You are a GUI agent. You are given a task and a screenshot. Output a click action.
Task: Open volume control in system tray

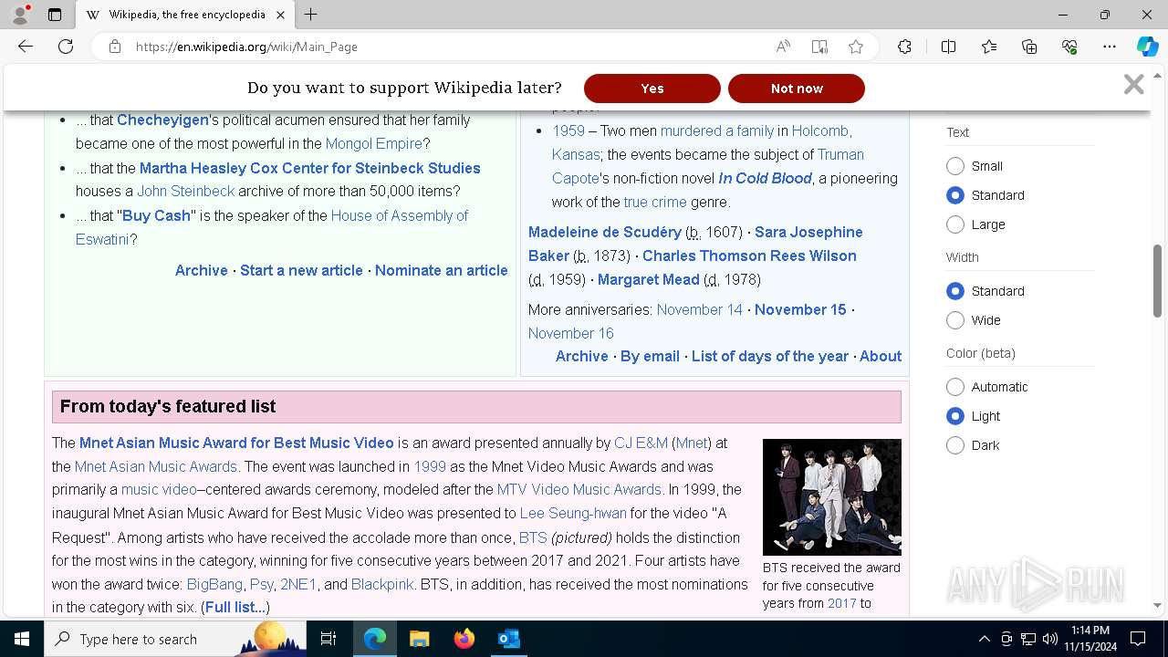click(1050, 639)
